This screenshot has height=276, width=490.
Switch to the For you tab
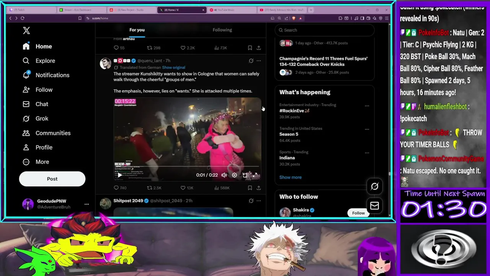[x=137, y=30]
